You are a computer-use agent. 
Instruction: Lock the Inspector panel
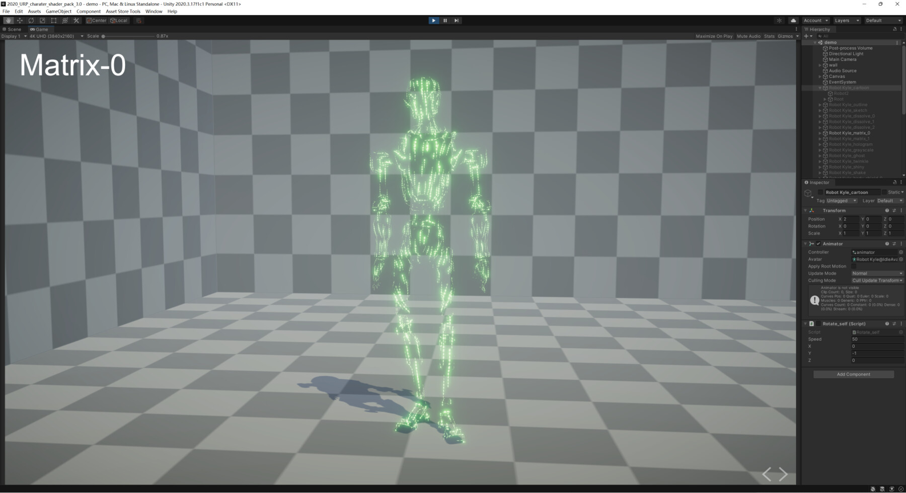(x=894, y=183)
